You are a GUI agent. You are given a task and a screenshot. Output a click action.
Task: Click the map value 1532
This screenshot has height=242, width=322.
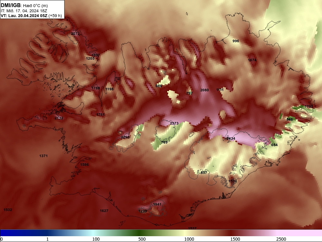pos(8,210)
